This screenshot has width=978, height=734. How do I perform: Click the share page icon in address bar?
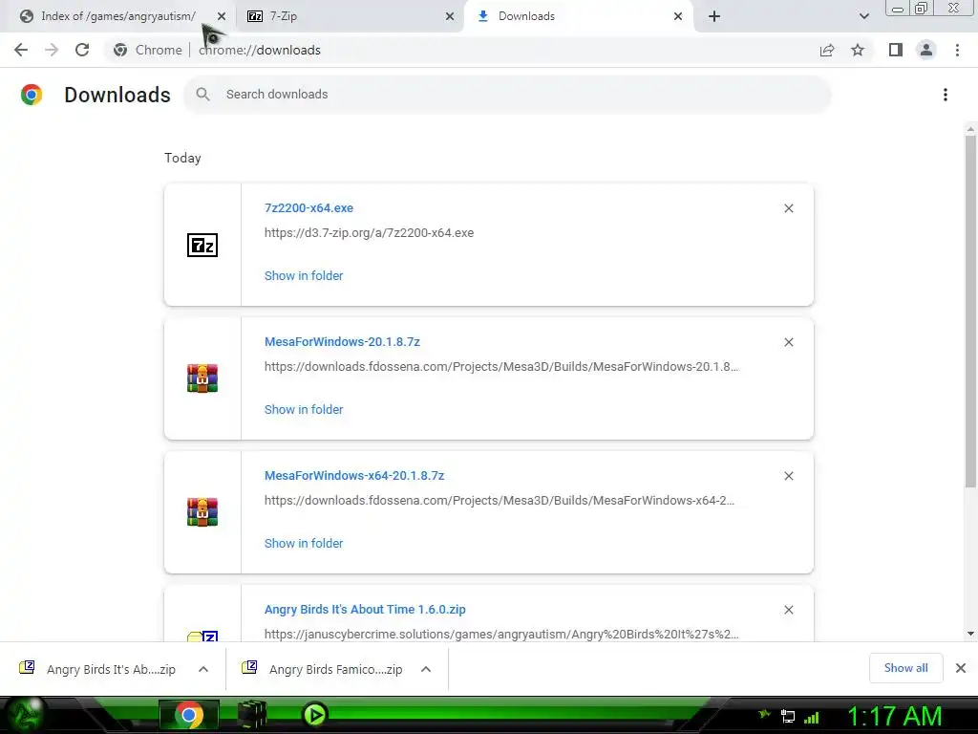[x=827, y=50]
